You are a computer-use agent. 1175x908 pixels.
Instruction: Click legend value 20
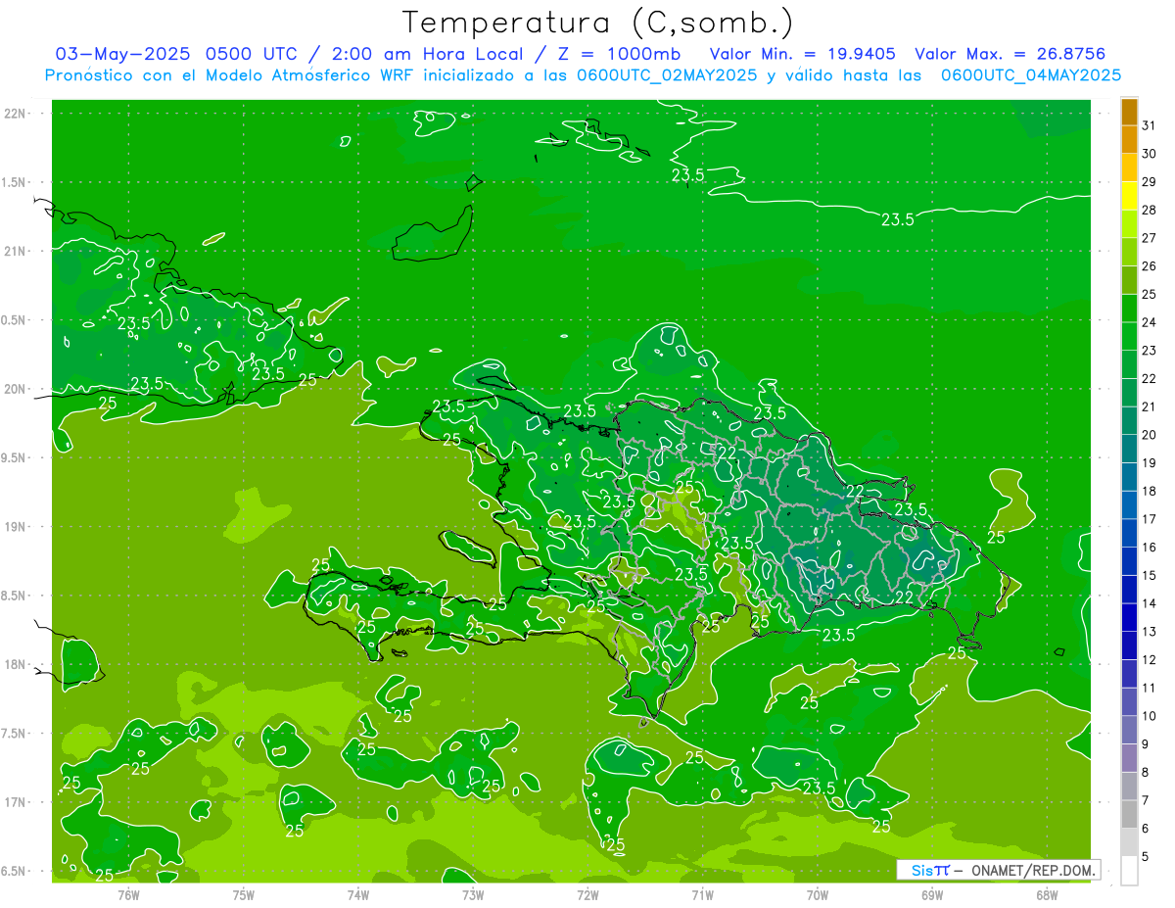tap(1149, 435)
